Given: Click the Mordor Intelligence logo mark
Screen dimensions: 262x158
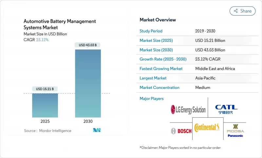Looking at the screenshot, I should tap(97, 130).
